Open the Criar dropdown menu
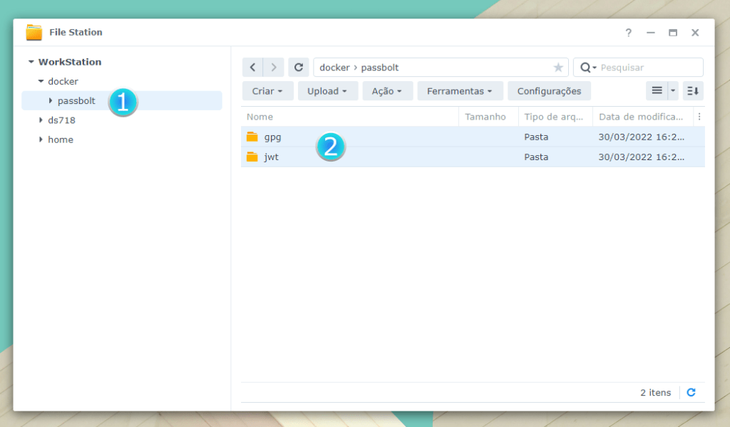Viewport: 730px width, 427px height. pos(267,91)
